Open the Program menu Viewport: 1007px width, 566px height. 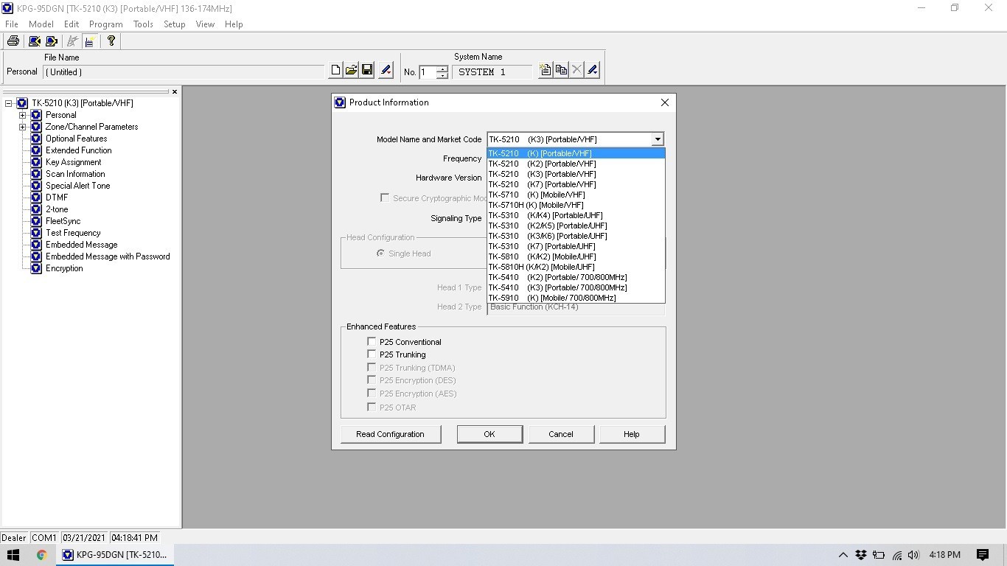pos(106,24)
